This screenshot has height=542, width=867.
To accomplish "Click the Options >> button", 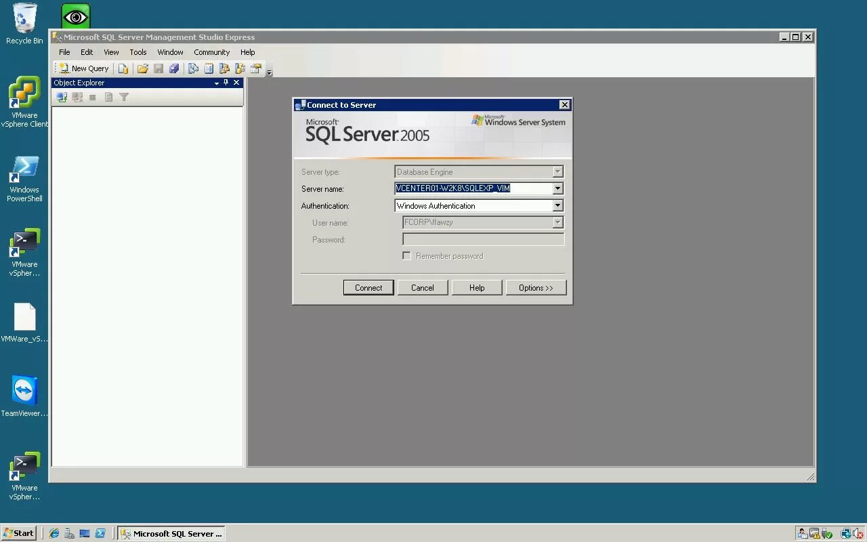I will click(536, 288).
